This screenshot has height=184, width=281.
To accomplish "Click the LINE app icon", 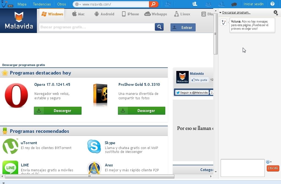I will coord(10,167).
